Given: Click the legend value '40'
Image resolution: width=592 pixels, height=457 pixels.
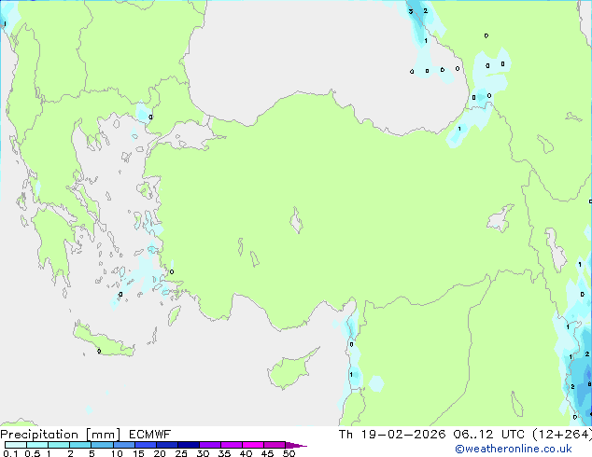Looking at the screenshot, I should pyautogui.click(x=246, y=453).
